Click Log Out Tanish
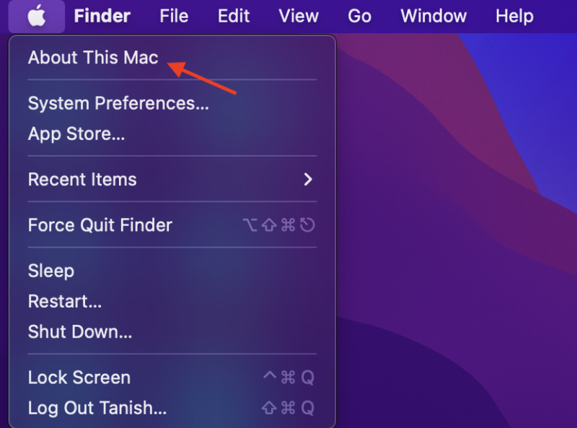The height and width of the screenshot is (428, 577). (97, 408)
